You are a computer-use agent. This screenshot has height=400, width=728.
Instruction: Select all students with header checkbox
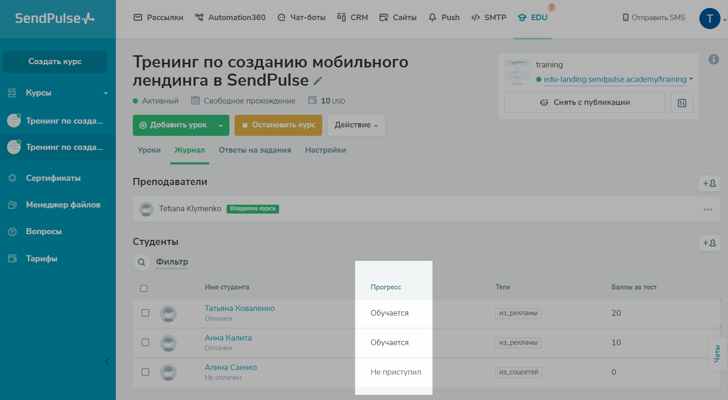point(144,289)
